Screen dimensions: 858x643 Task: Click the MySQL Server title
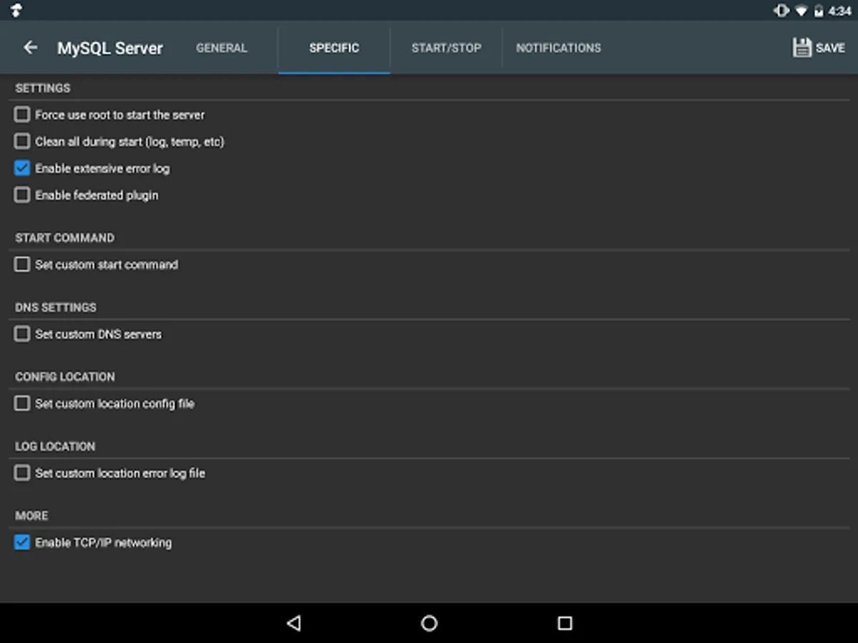coord(110,48)
